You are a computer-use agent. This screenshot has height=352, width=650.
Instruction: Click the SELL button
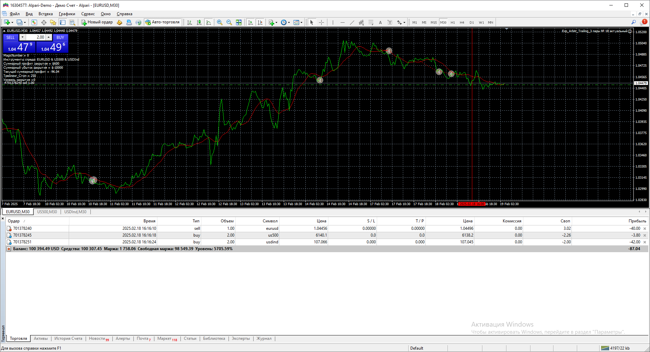click(x=10, y=37)
